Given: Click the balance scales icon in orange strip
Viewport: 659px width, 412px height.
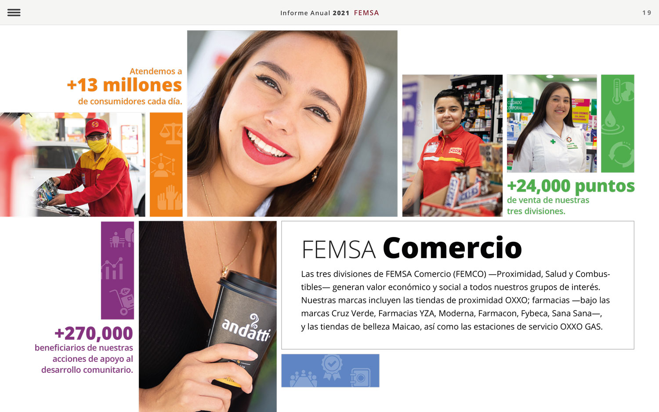Looking at the screenshot, I should [x=171, y=134].
